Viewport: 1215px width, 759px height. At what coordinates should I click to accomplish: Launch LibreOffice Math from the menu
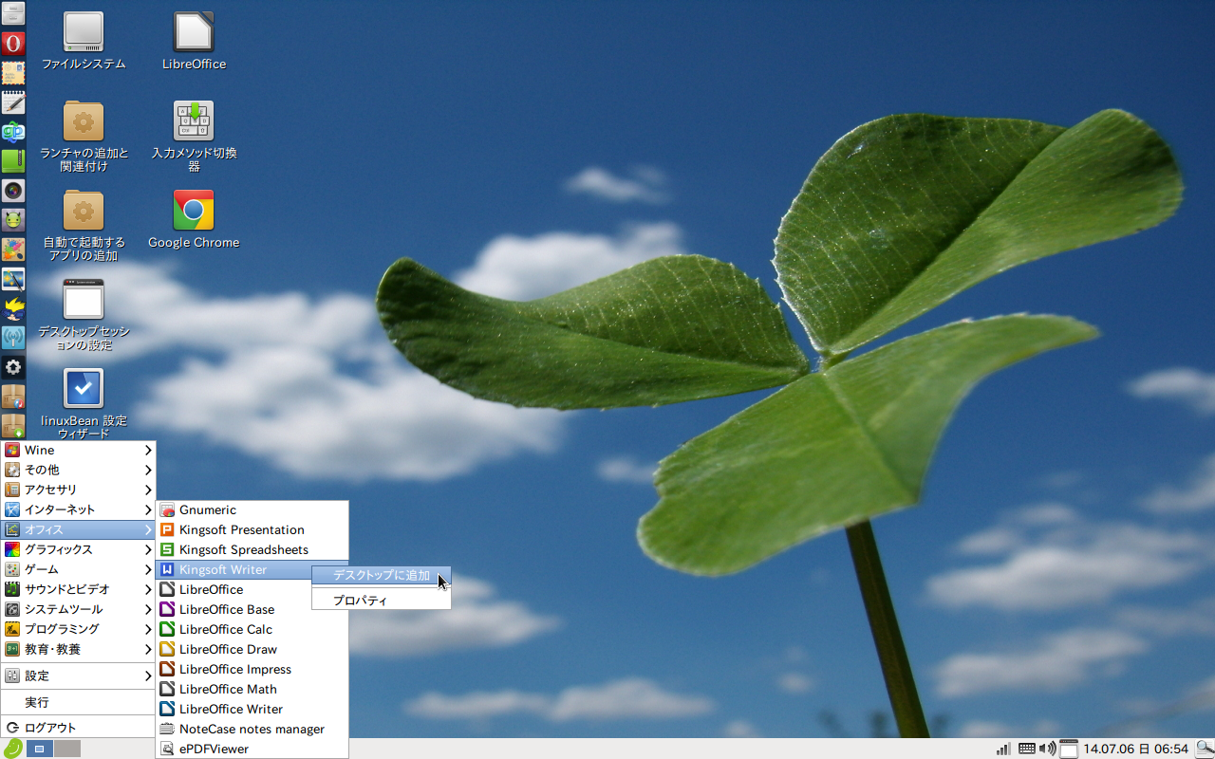click(252, 689)
